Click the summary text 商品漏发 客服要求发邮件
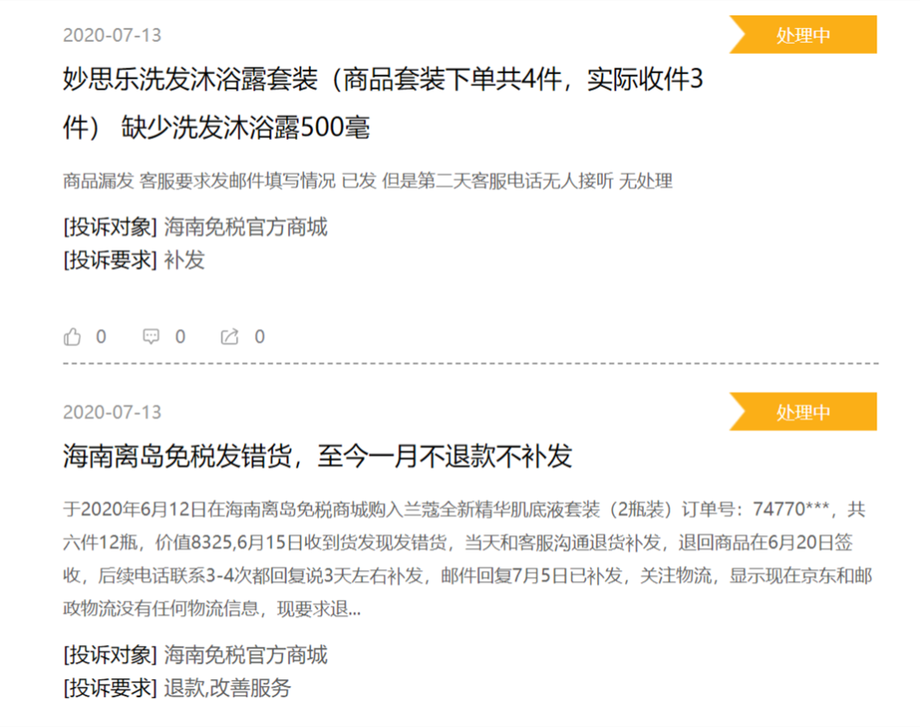Image resolution: width=920 pixels, height=727 pixels. [367, 181]
